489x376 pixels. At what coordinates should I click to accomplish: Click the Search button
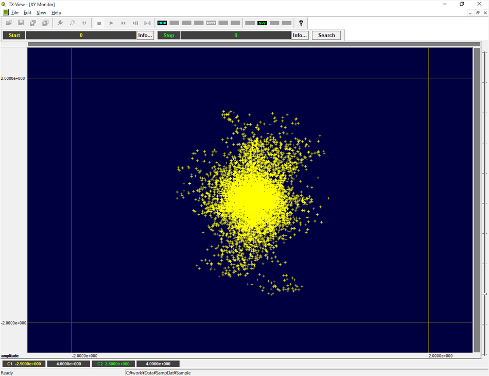326,35
